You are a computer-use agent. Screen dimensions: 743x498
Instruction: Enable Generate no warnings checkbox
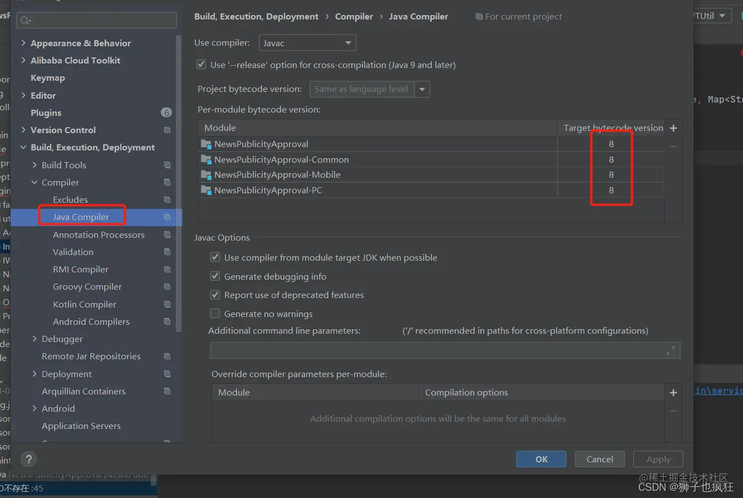point(215,314)
